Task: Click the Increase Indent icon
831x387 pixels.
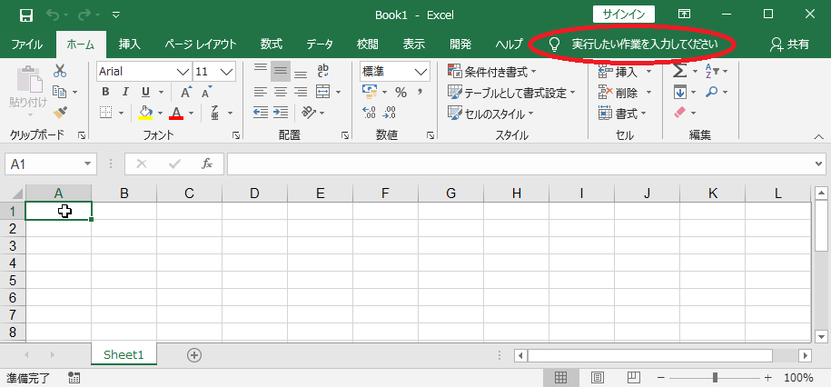Action: 282,113
